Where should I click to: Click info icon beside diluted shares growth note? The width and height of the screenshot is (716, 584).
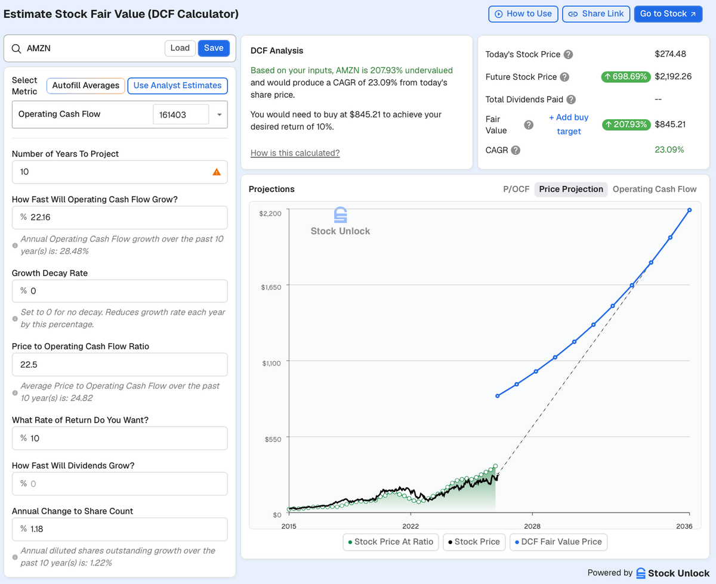(x=15, y=557)
